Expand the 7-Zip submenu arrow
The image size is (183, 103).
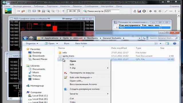click(x=108, y=68)
